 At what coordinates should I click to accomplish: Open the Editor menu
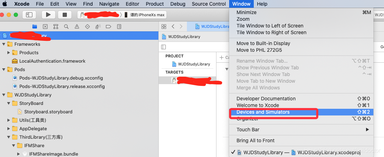pyautogui.click(x=132, y=4)
